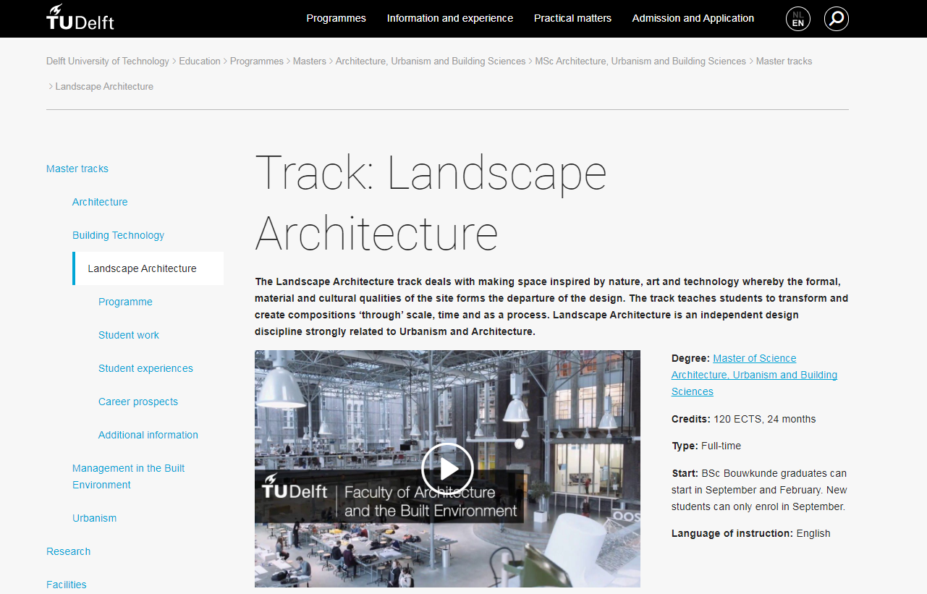Open the Programme subpage link

pos(125,302)
